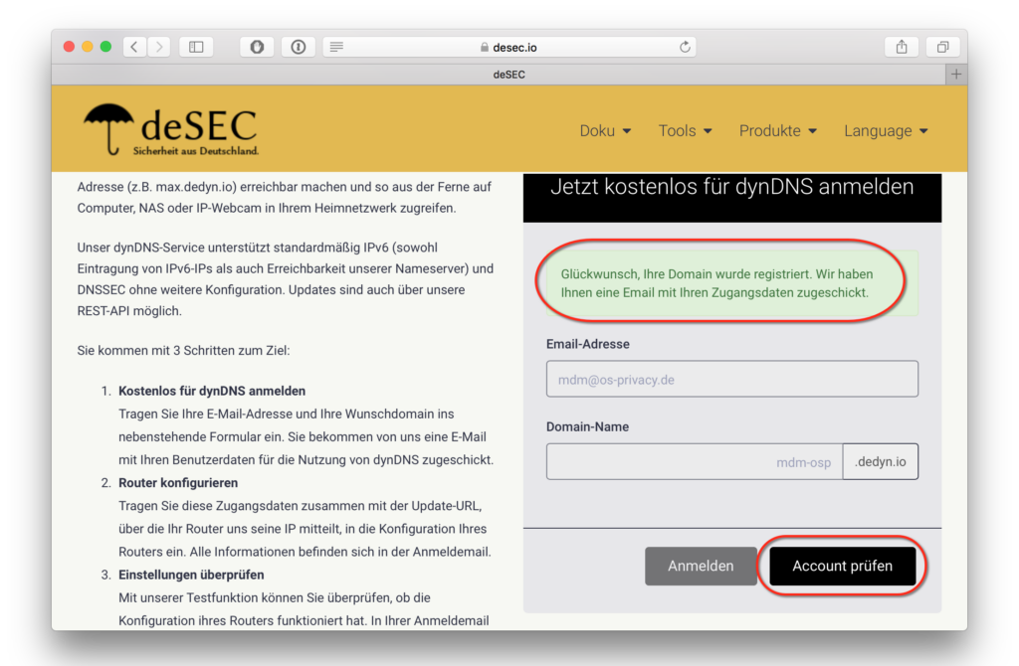Click the green Glückwunsch success message
Screen dimensions: 1019x666
(x=731, y=283)
